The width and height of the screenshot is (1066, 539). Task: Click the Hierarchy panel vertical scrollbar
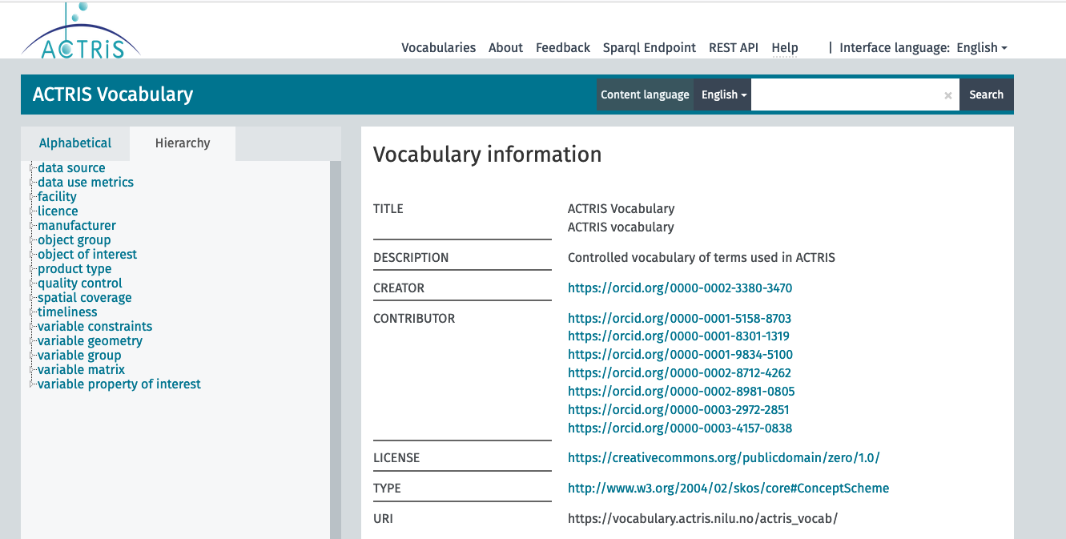(336, 349)
